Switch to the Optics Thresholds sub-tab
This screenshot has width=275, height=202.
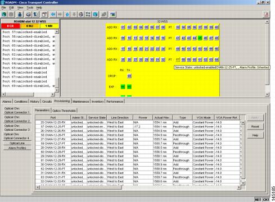click(64, 111)
